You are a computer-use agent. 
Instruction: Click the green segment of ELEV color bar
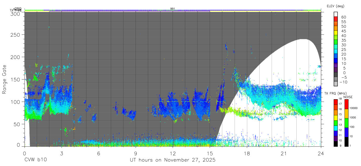pos(336,42)
